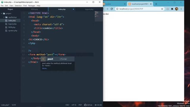Select the localhost/project/NEW Chrome tab

(140, 4)
